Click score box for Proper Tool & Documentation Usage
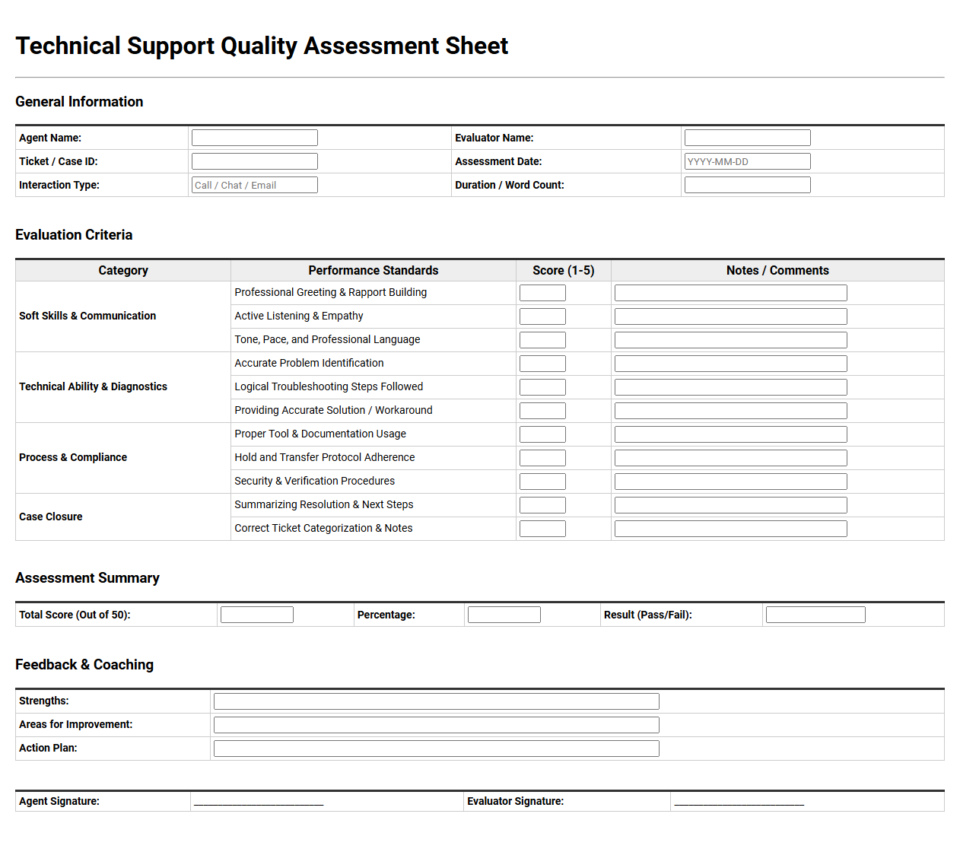Image resolution: width=960 pixels, height=852 pixels. pos(542,434)
